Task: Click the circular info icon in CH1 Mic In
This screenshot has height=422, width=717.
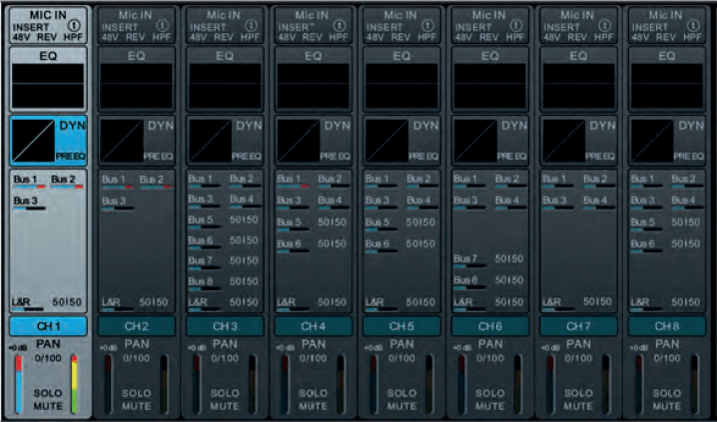Action: click(74, 26)
